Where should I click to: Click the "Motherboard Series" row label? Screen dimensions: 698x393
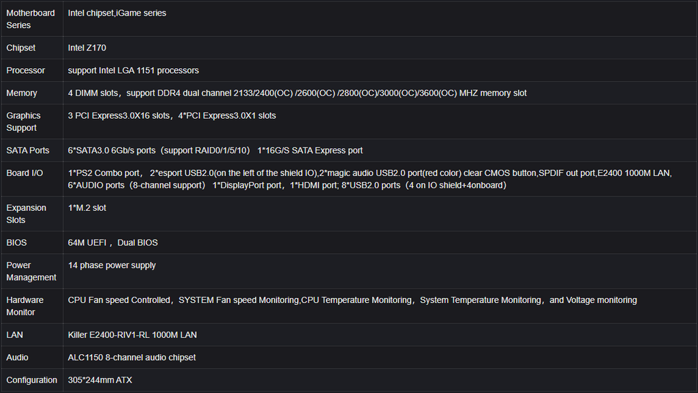(30, 19)
